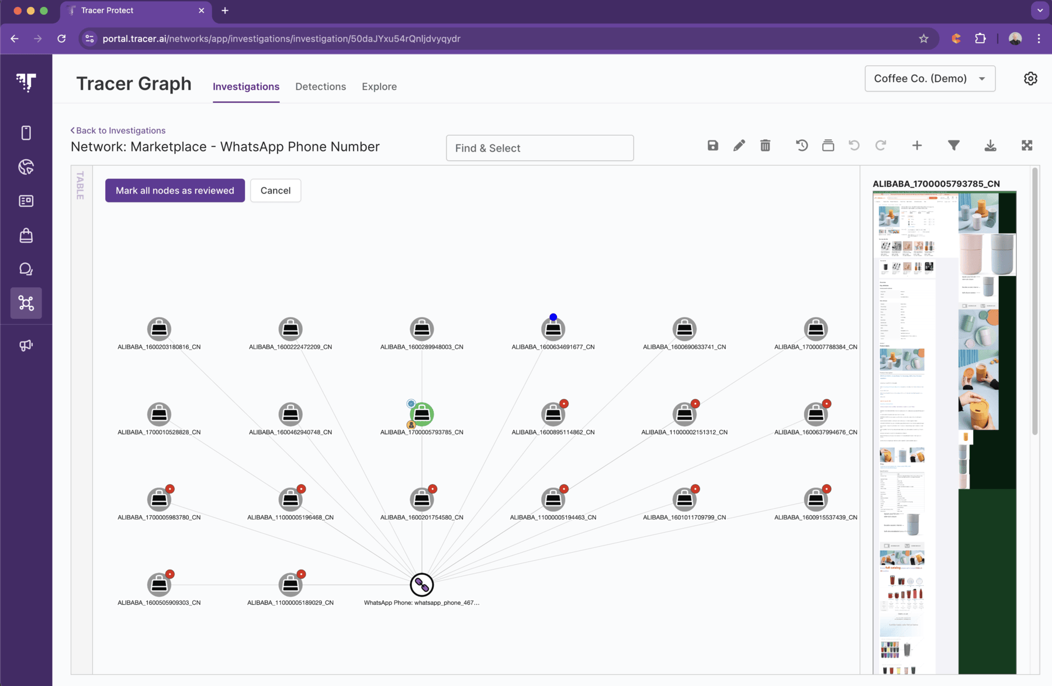This screenshot has width=1052, height=686.
Task: Add a node with the plus icon
Action: tap(917, 146)
